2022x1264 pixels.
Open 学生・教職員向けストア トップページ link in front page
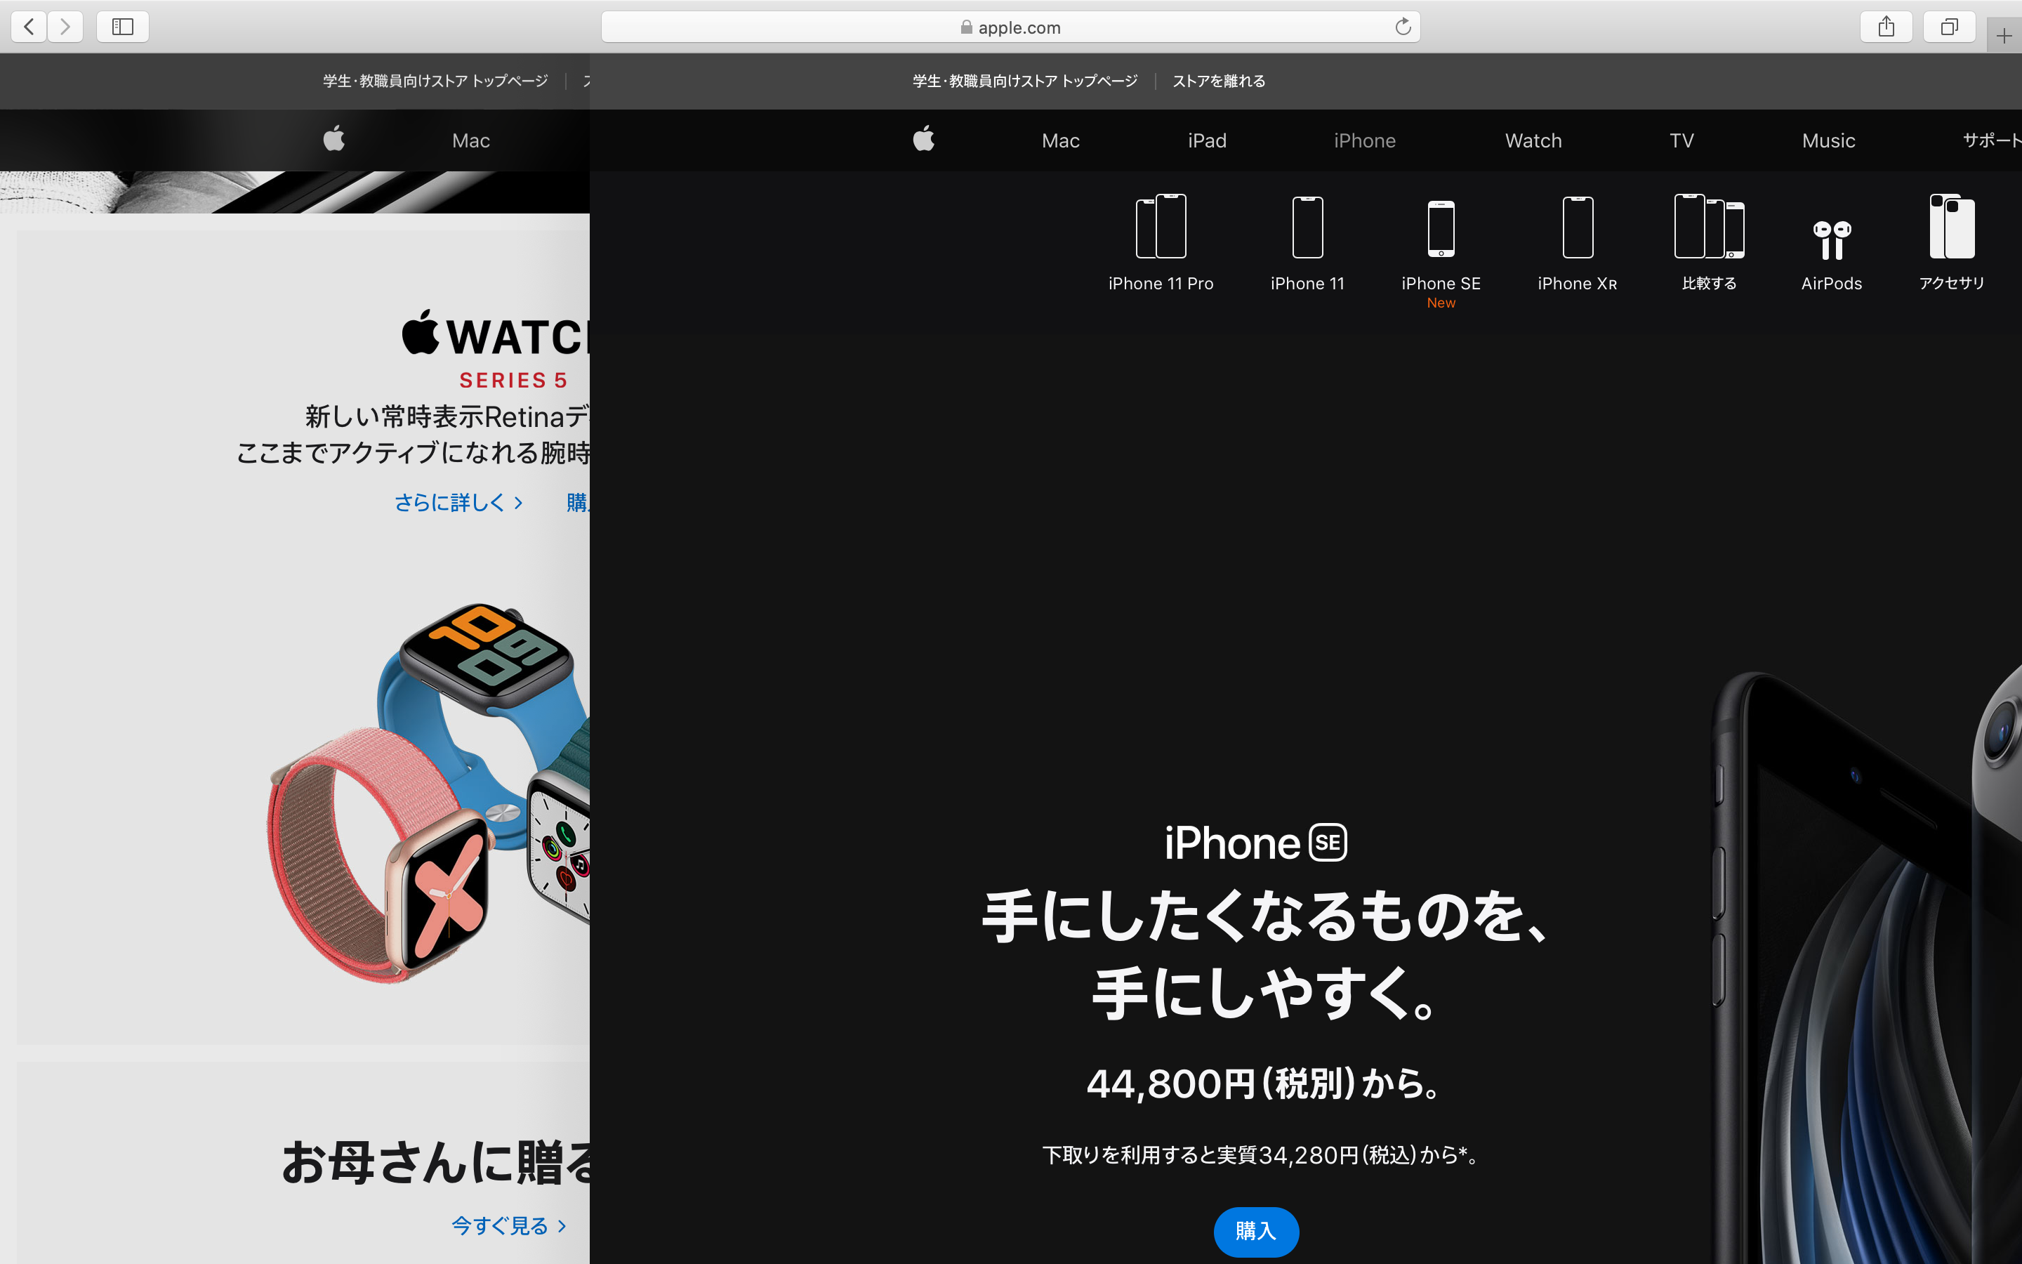pyautogui.click(x=1025, y=81)
